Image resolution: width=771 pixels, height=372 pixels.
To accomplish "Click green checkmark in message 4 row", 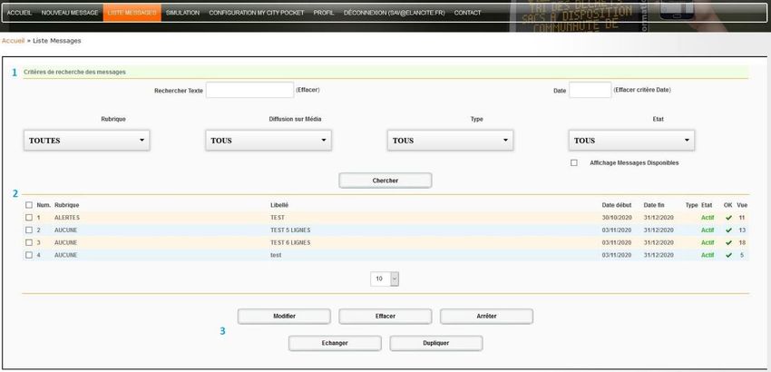I will pos(728,256).
